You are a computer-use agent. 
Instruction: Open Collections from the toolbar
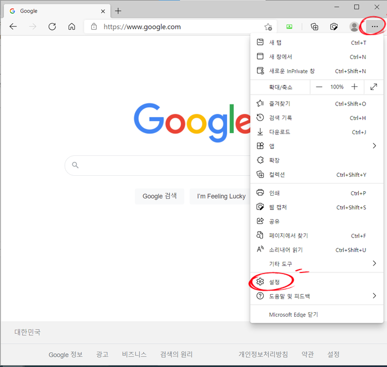[x=314, y=27]
